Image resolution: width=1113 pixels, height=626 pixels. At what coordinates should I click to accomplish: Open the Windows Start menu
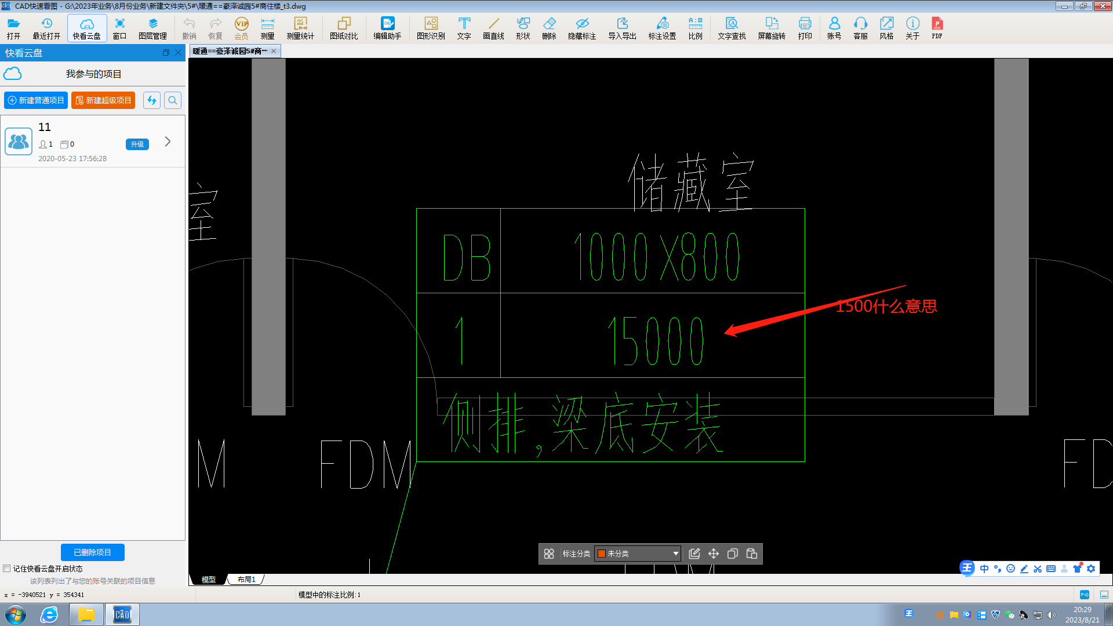(16, 614)
